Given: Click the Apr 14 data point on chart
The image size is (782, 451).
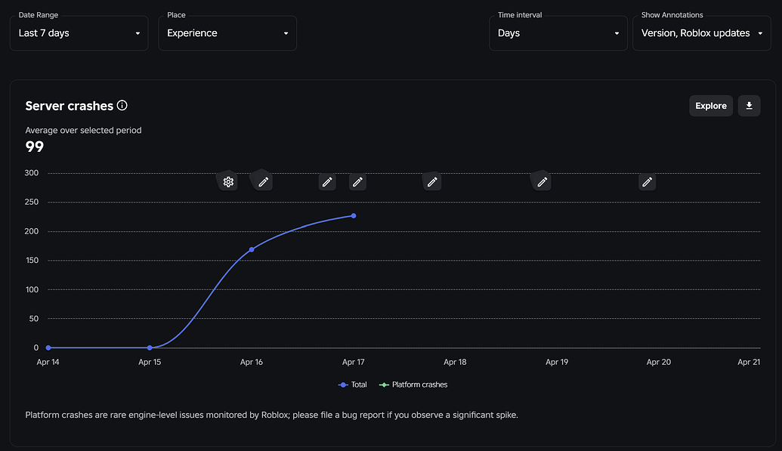Looking at the screenshot, I should pyautogui.click(x=48, y=348).
